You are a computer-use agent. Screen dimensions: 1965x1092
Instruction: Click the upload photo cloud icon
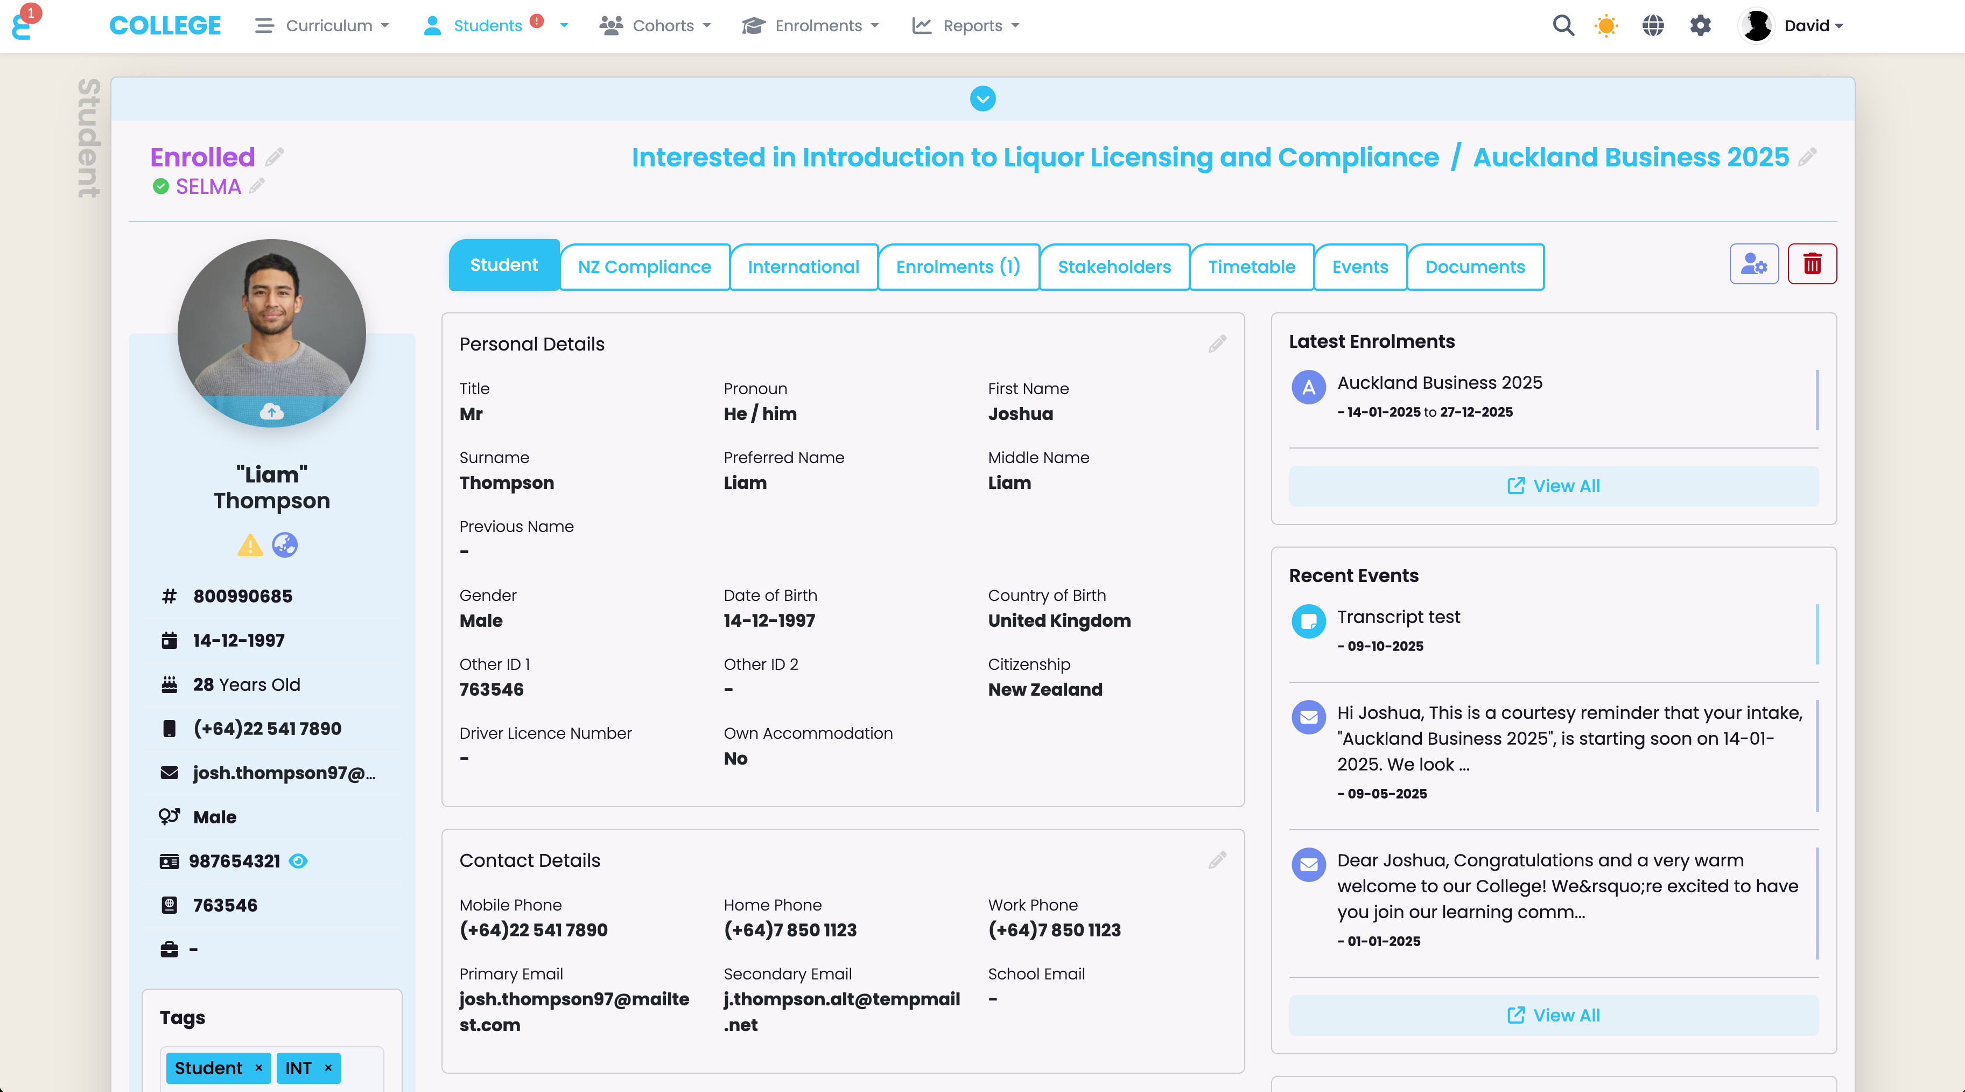[271, 412]
